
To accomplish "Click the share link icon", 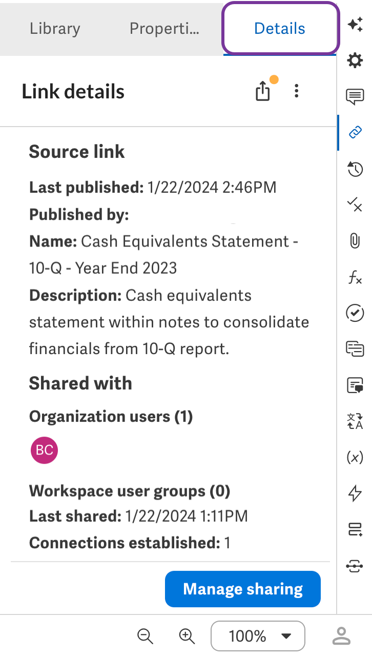I will click(x=263, y=92).
